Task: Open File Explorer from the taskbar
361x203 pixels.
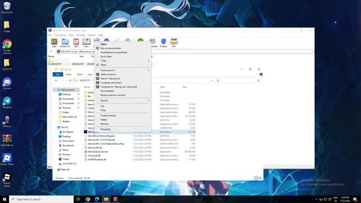Action: click(x=106, y=199)
